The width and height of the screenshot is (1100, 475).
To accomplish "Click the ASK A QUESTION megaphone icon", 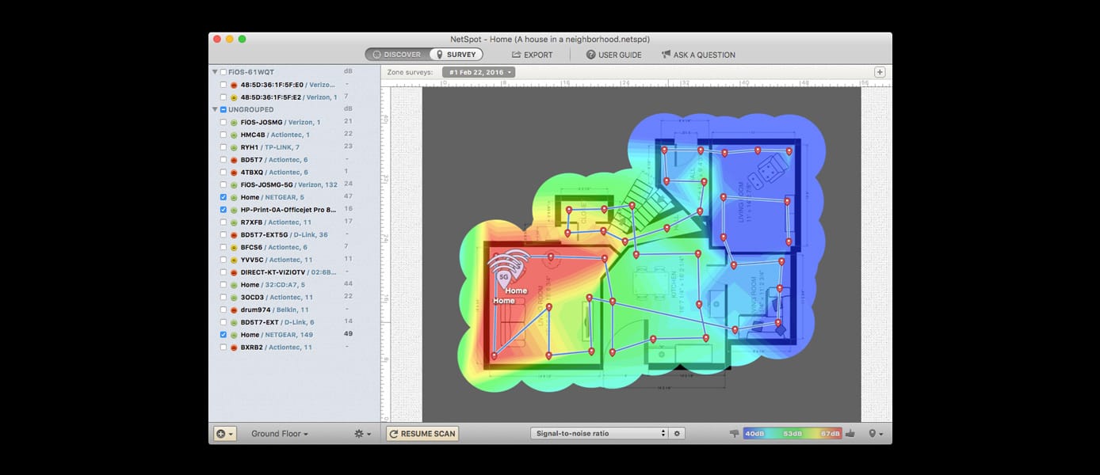I will coord(666,55).
